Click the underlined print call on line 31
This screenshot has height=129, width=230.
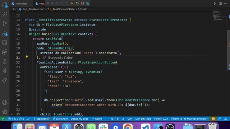pos(56,105)
